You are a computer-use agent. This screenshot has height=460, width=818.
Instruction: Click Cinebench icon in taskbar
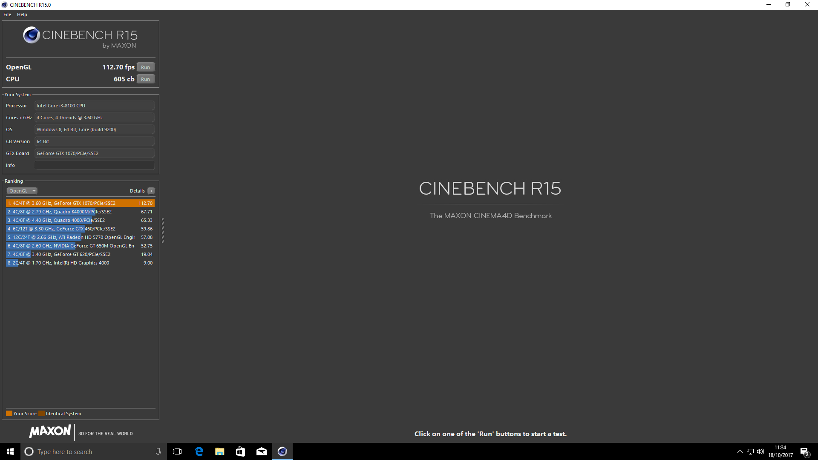point(282,451)
